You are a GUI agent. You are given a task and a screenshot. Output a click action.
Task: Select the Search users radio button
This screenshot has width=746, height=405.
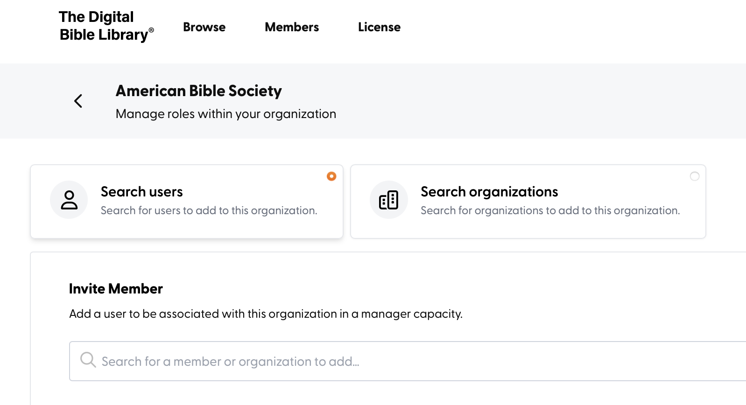coord(331,176)
